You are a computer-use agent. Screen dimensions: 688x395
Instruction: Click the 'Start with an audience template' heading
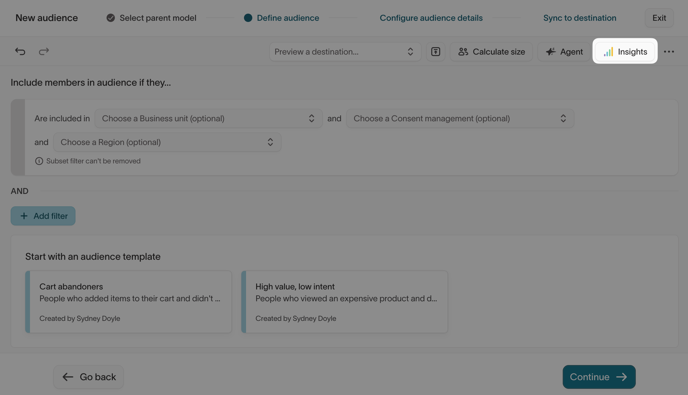point(93,257)
